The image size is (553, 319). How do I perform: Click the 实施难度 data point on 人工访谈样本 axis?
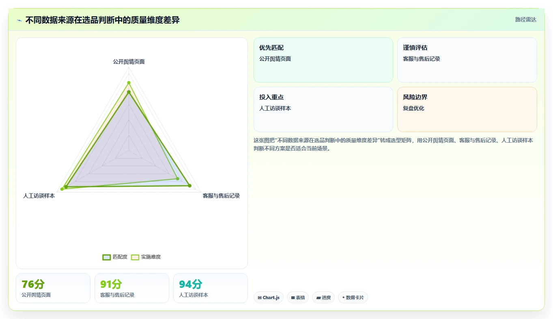click(62, 189)
